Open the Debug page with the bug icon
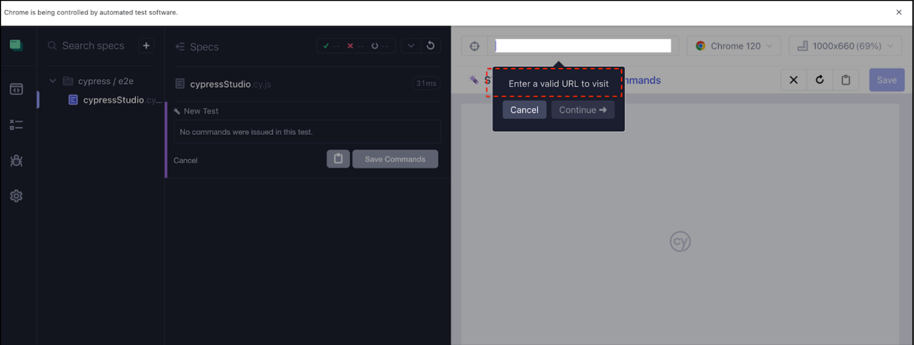The image size is (914, 345). [x=16, y=161]
